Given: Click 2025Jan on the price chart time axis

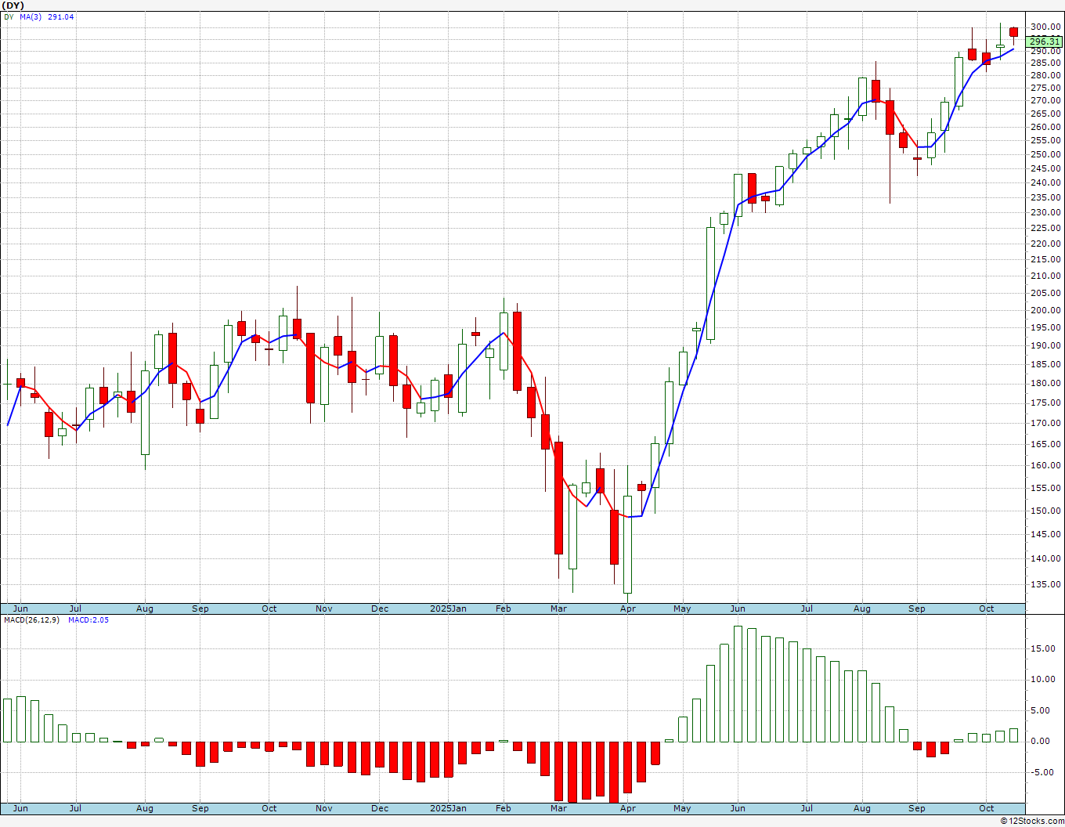Looking at the screenshot, I should [x=448, y=609].
